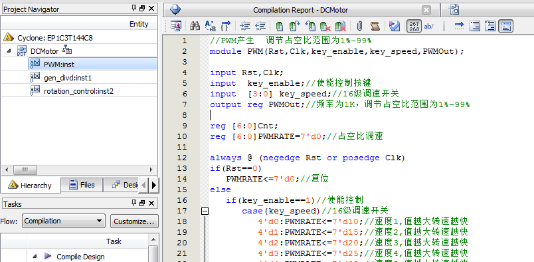Open the adjacent document tab with hierarchy icon
534x262 pixels.
[x=454, y=10]
